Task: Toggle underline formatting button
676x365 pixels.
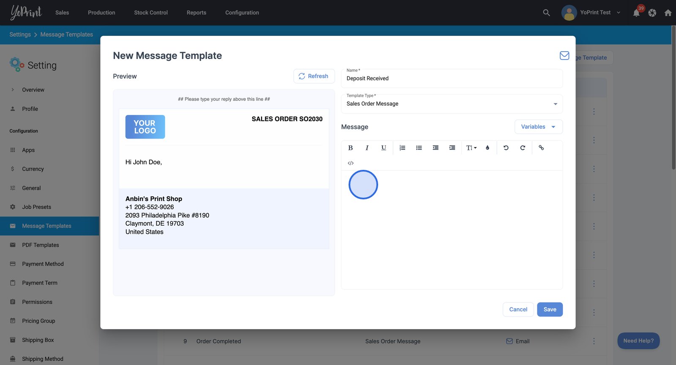Action: (384, 148)
